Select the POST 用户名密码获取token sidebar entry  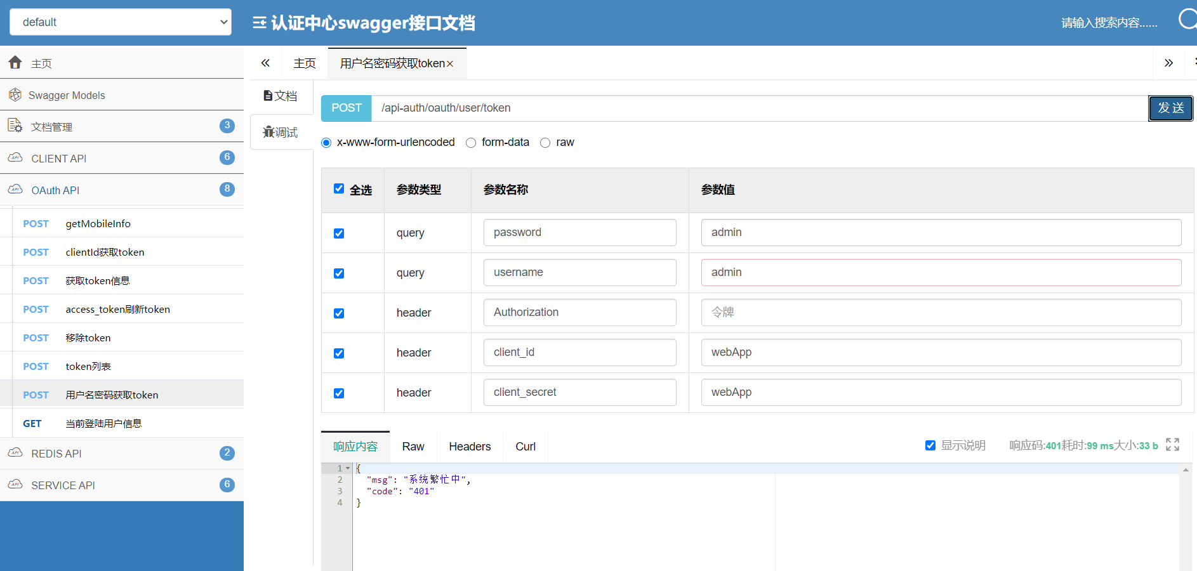[122, 395]
